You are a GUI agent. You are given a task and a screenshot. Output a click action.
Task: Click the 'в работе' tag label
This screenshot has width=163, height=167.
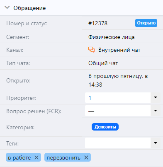pos(19,157)
